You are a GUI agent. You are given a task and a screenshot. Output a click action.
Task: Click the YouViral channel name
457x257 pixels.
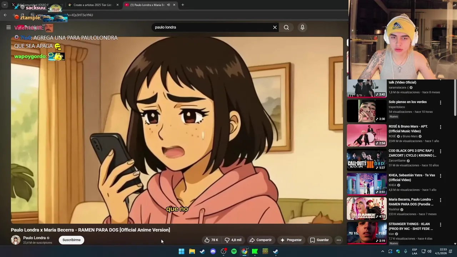(394, 210)
